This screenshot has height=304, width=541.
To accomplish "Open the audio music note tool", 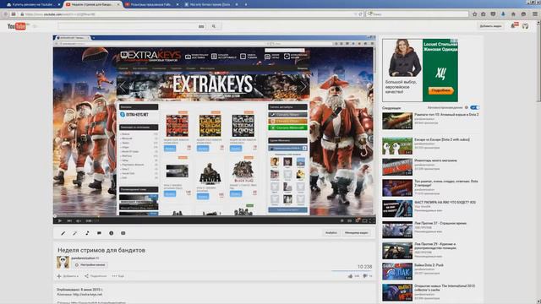I will 87,233.
